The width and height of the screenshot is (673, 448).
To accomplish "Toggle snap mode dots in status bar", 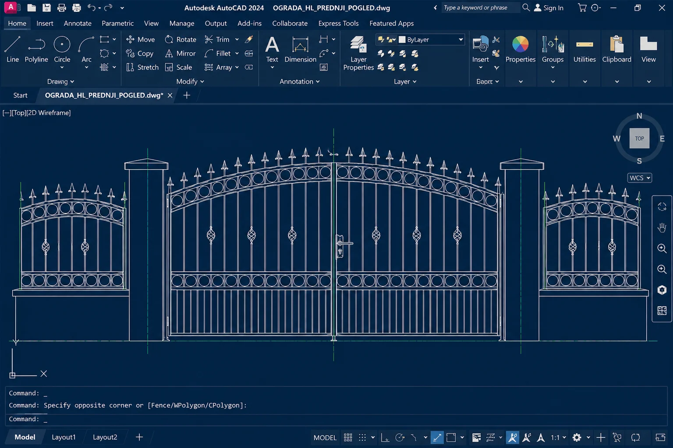I will pyautogui.click(x=362, y=437).
